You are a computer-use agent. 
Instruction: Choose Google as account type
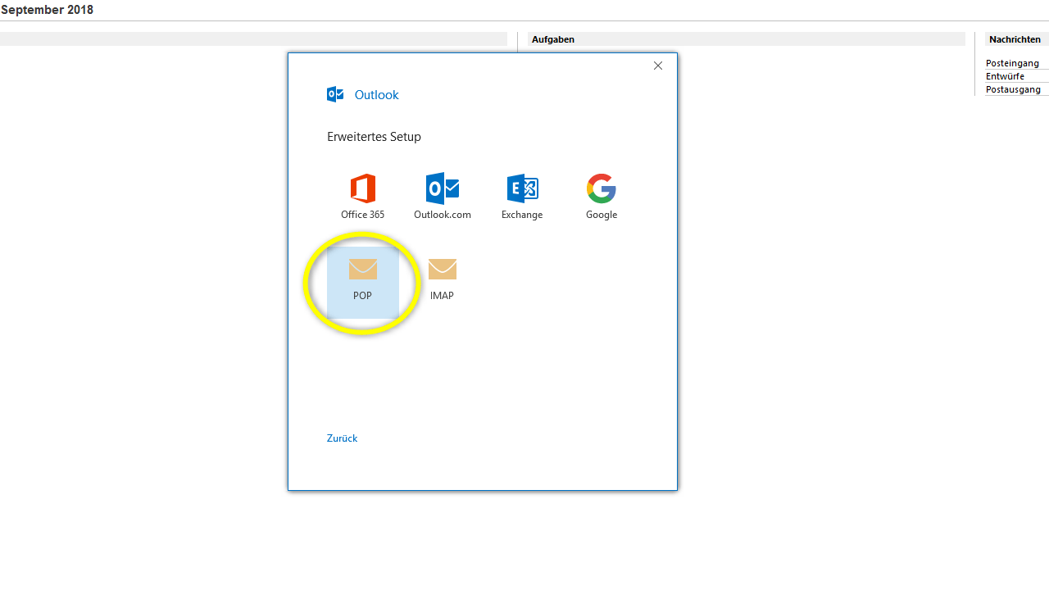pos(602,197)
